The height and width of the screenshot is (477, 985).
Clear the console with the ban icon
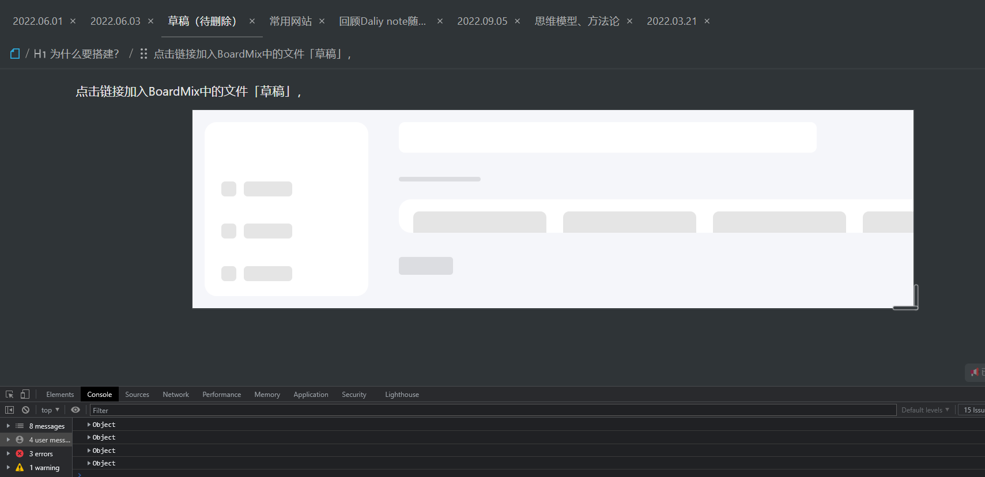pos(25,410)
